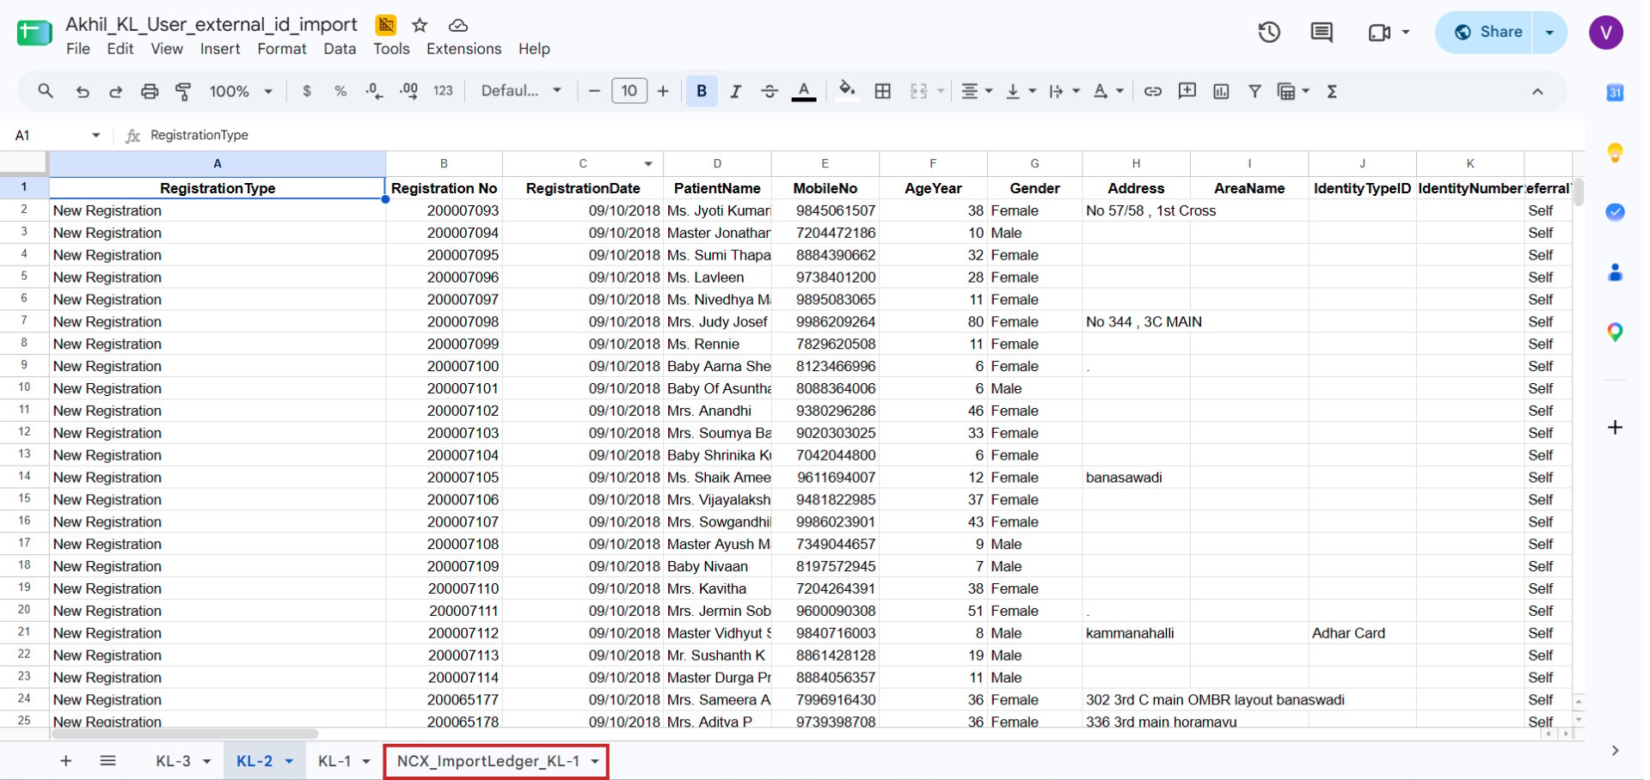Undo the last action
1650x780 pixels.
(83, 91)
